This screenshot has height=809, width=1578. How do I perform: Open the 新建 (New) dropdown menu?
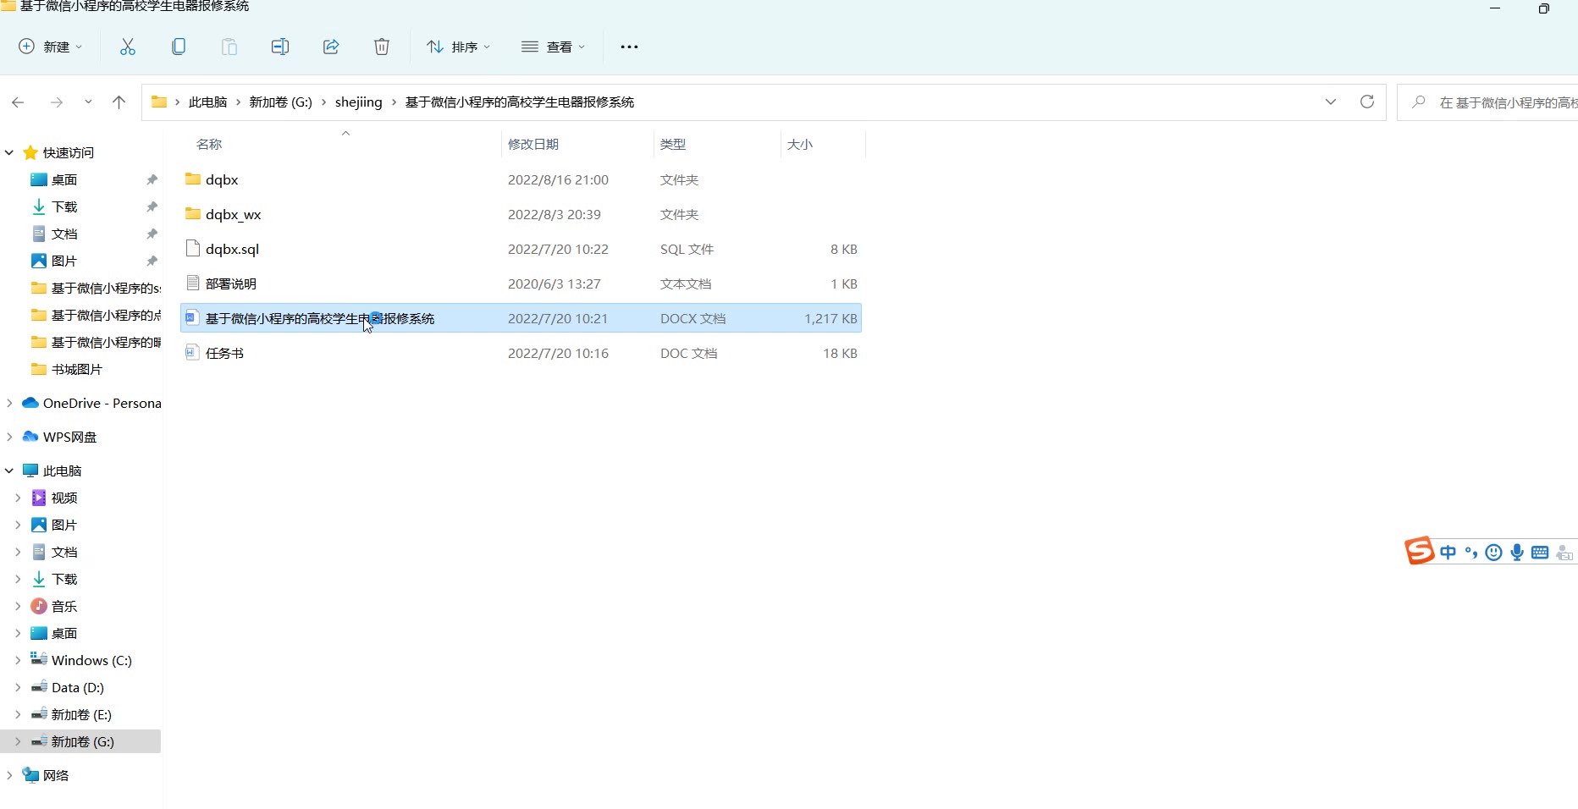(51, 47)
